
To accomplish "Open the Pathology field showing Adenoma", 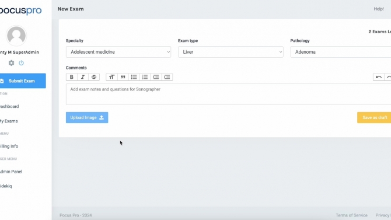I will [x=341, y=52].
